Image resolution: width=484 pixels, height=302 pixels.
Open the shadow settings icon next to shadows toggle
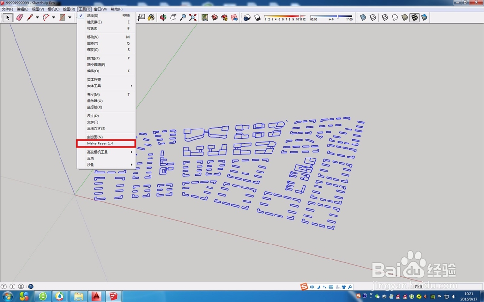tap(247, 18)
